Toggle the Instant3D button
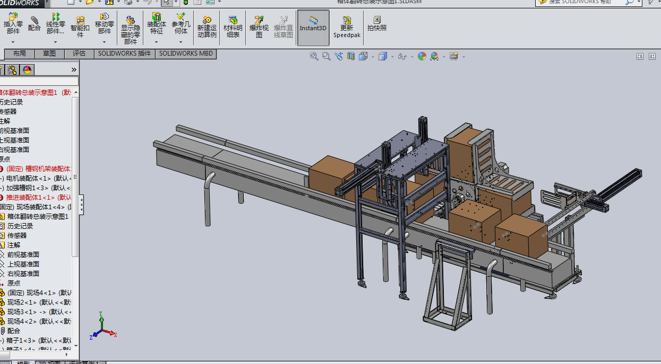The width and height of the screenshot is (661, 364). [x=313, y=27]
